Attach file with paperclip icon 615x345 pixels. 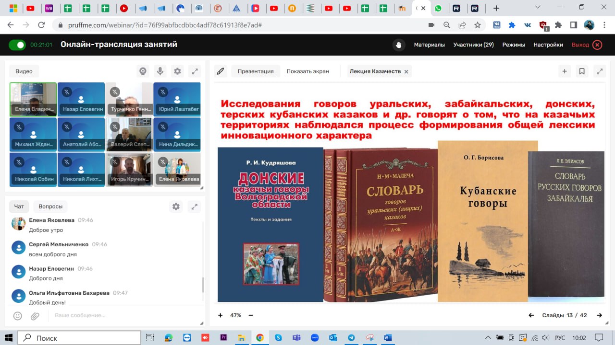(x=35, y=316)
